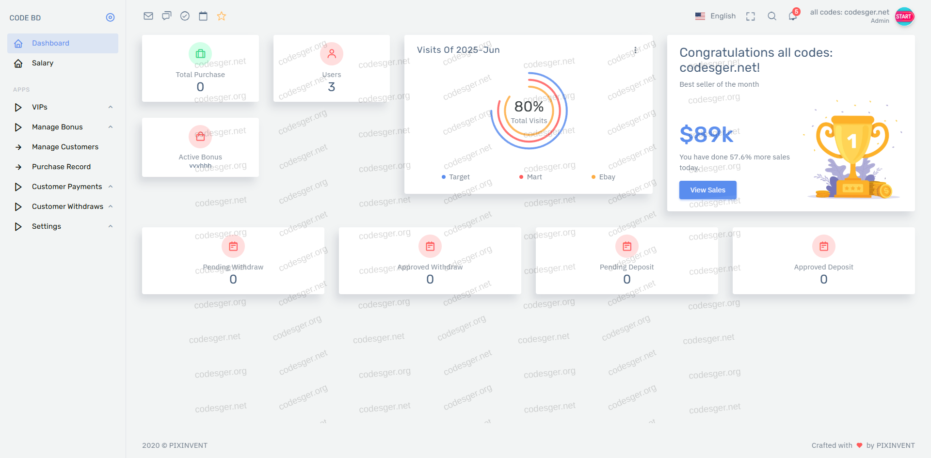Open the English language dropdown
This screenshot has width=931, height=458.
point(715,16)
